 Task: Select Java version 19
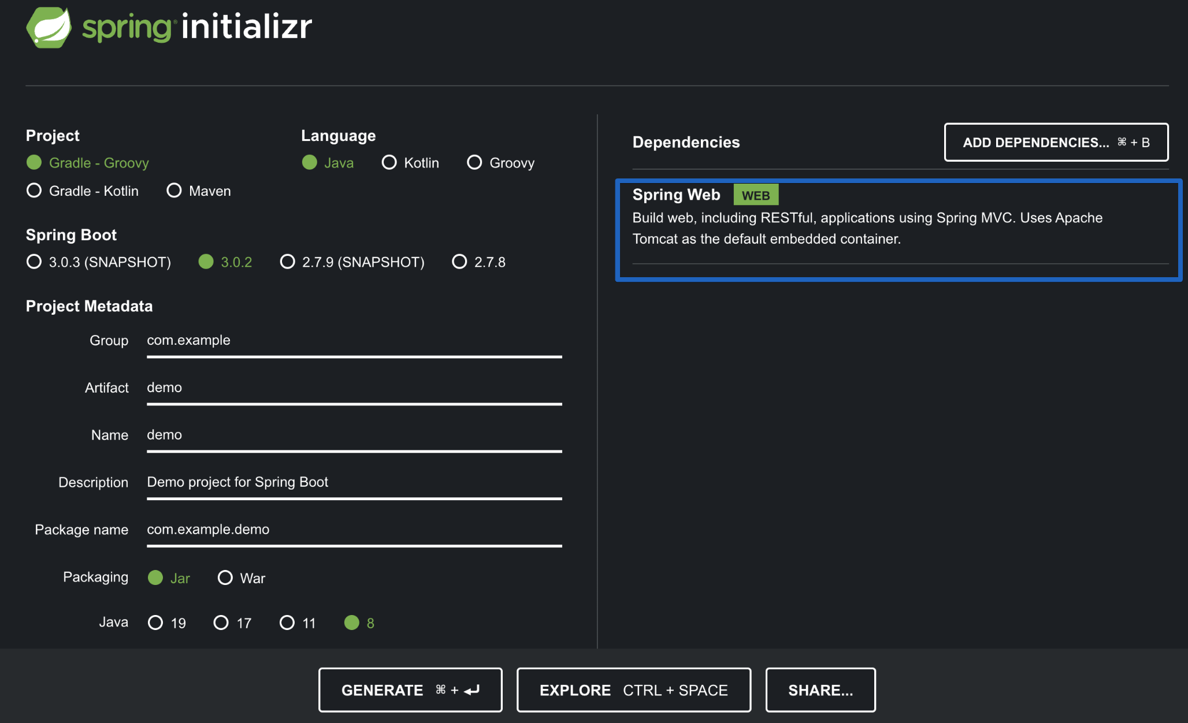click(x=155, y=623)
